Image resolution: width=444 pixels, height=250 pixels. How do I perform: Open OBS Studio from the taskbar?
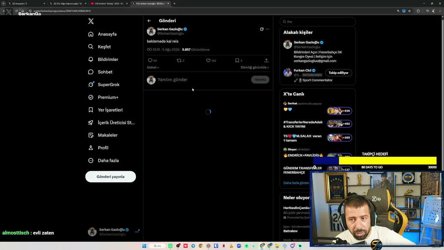click(178, 246)
